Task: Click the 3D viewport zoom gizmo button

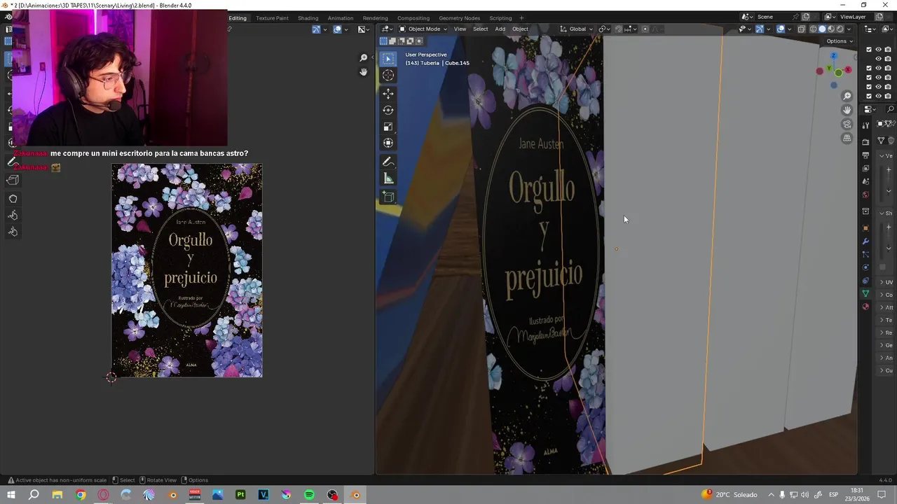Action: 847,96
